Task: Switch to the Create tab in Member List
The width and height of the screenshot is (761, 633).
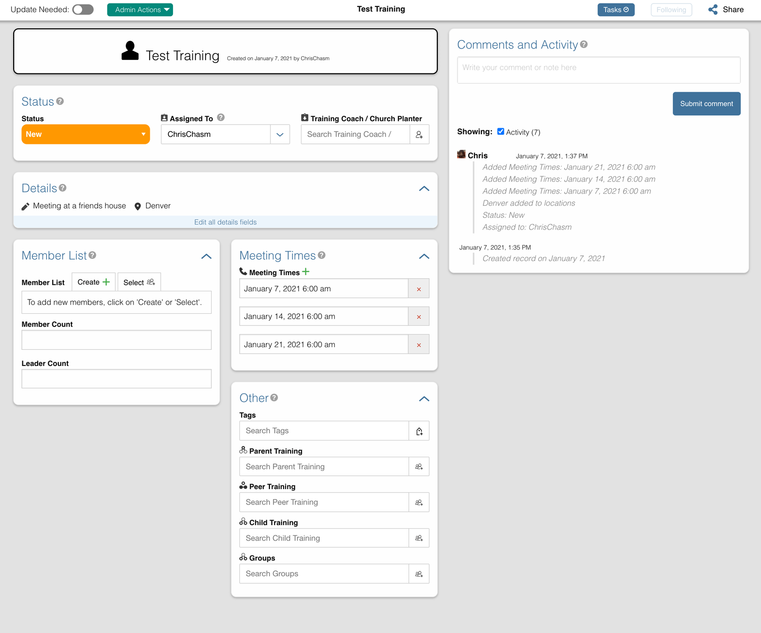Action: coord(93,282)
